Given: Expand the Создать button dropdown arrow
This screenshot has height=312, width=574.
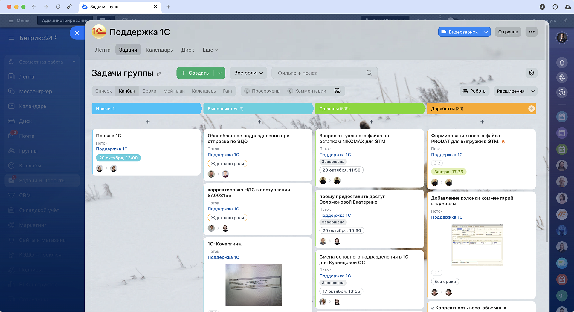Looking at the screenshot, I should click(x=220, y=73).
